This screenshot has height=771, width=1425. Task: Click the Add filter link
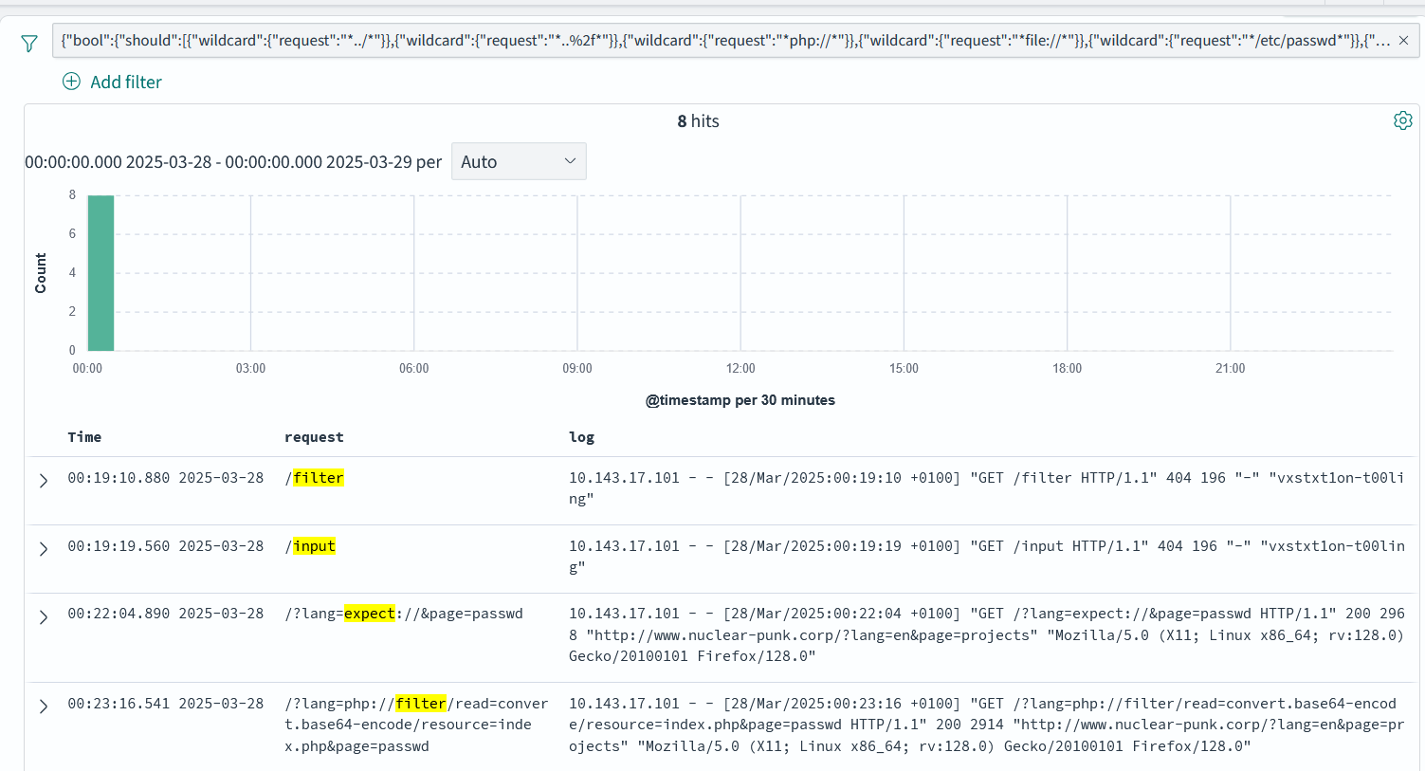pyautogui.click(x=125, y=83)
